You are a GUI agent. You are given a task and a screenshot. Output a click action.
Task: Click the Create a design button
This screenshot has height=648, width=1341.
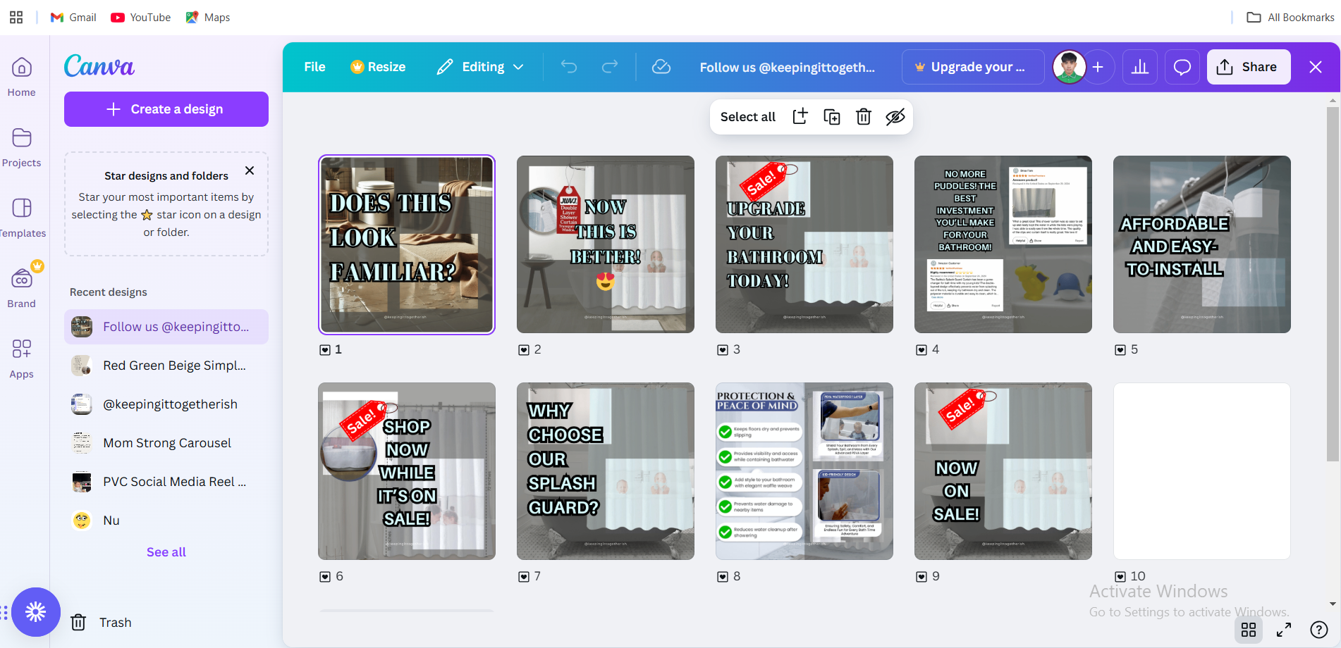tap(166, 109)
